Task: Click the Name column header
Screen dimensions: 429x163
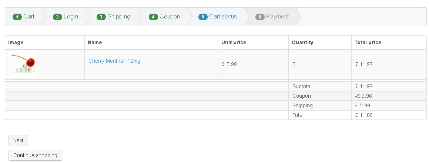Action: tap(95, 42)
